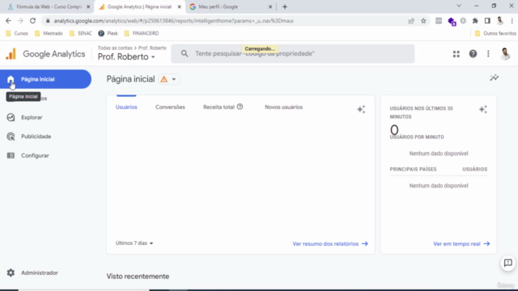Expand the dropdown arrow next to warning
This screenshot has width=518, height=291.
click(x=174, y=79)
